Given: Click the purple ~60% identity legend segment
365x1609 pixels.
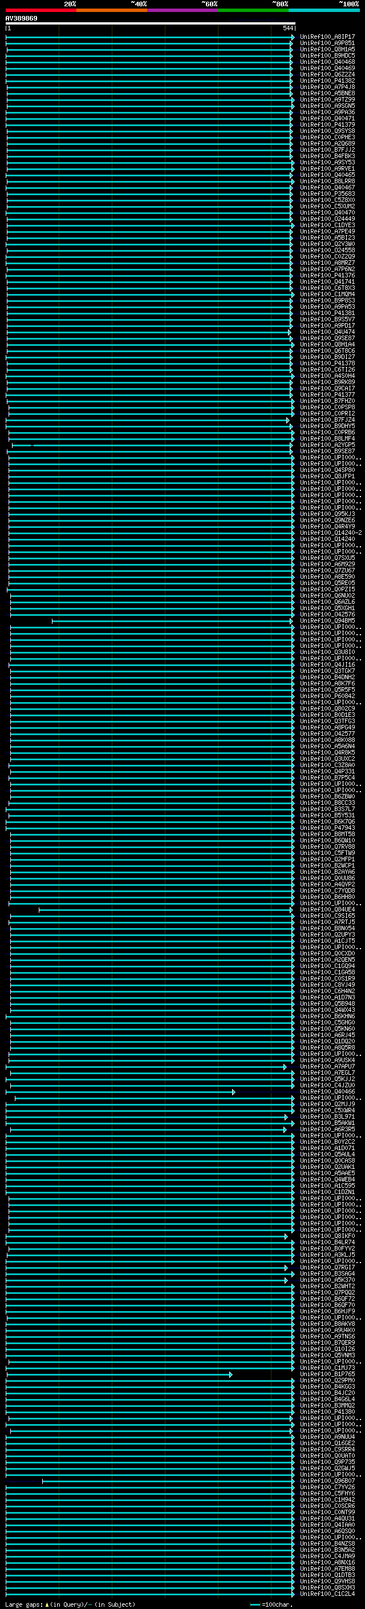Looking at the screenshot, I should [x=183, y=10].
